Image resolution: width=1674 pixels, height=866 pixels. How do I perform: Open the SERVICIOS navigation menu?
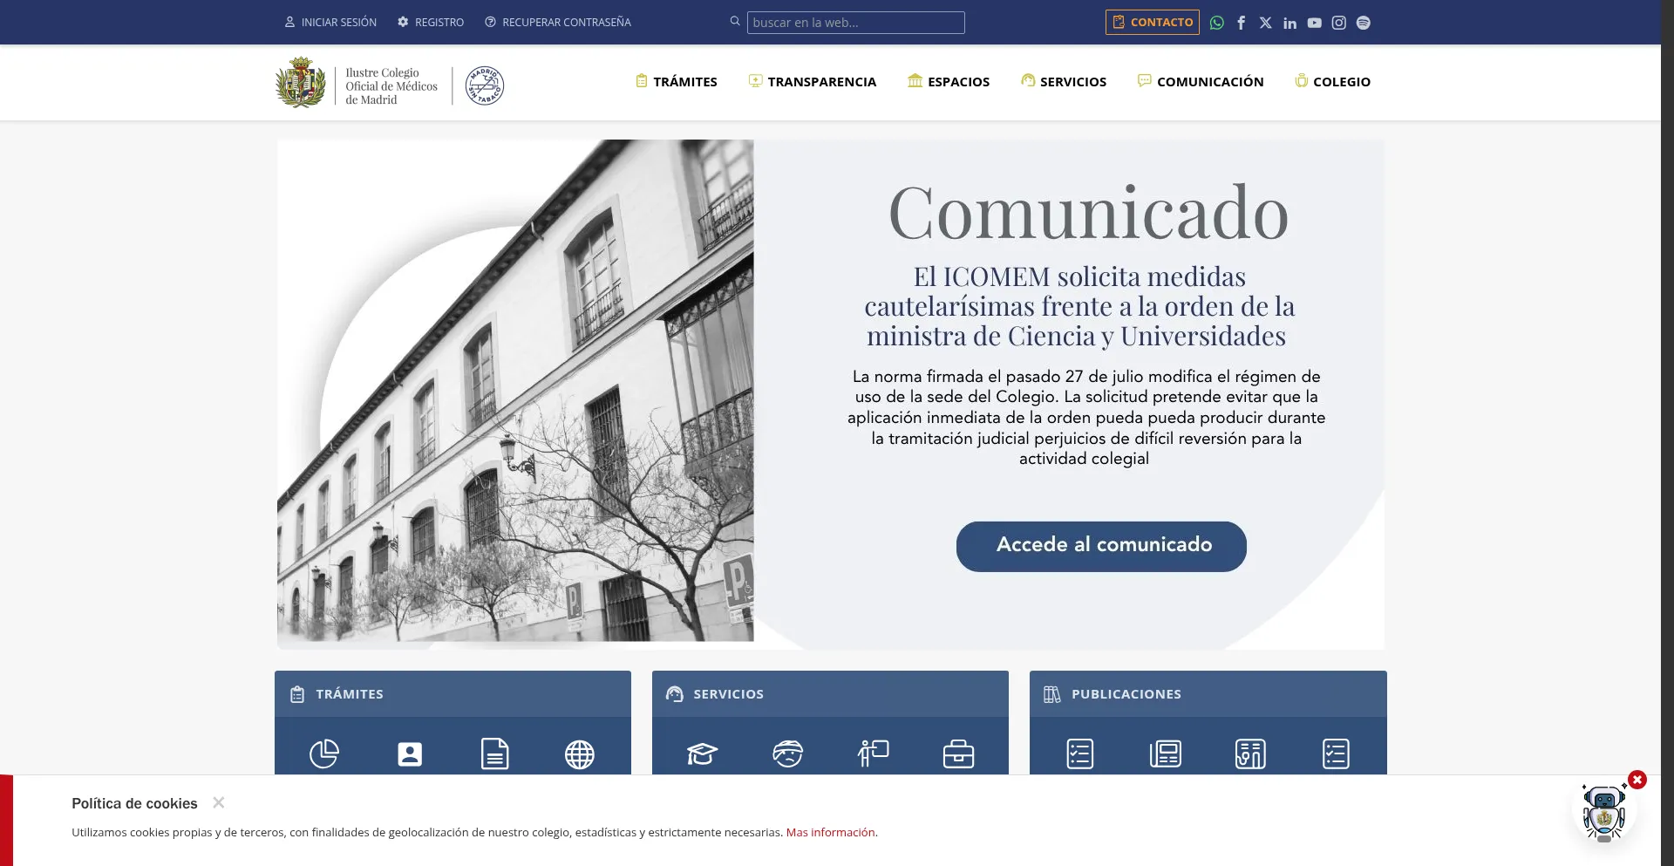[1064, 81]
